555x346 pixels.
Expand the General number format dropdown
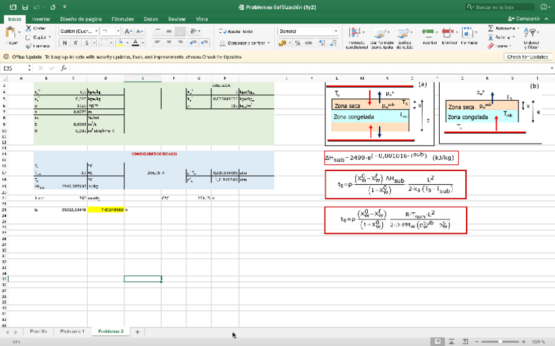pyautogui.click(x=336, y=31)
